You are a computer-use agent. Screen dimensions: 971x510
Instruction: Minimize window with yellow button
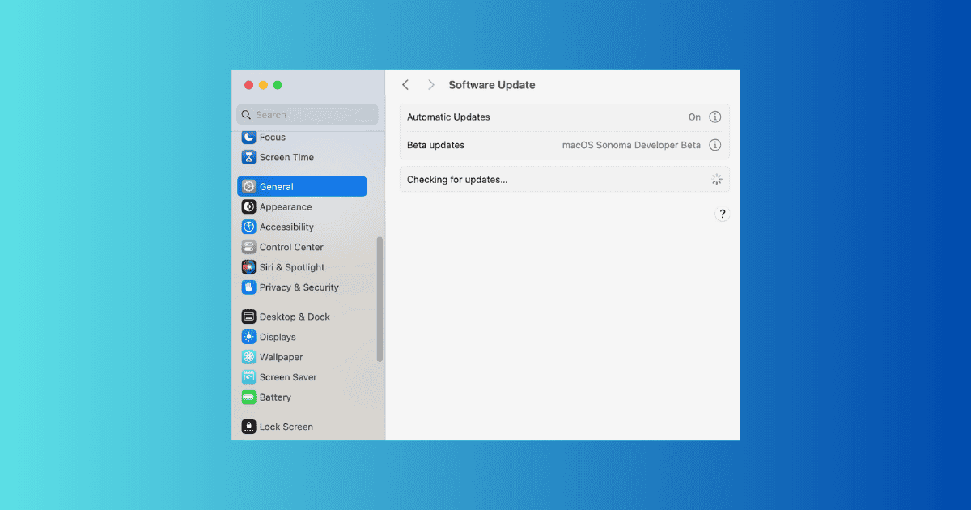263,85
